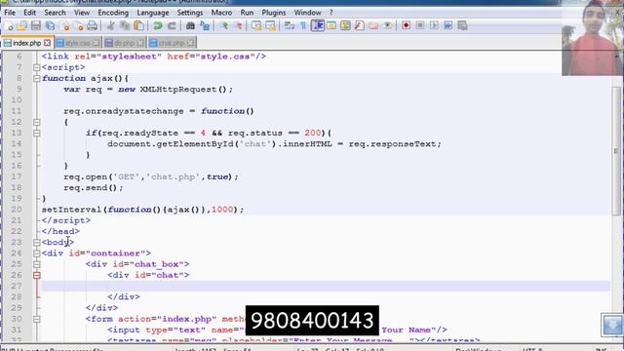
Task: Start macro recording with red dot
Action: 406,25
